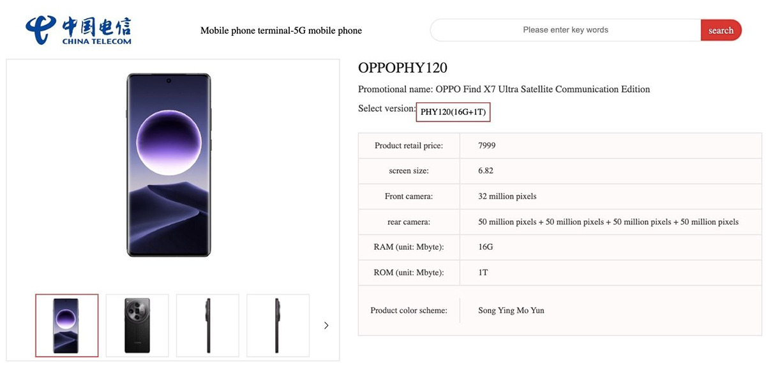Click the 'Song Ying Mo Yun' color scheme

tap(511, 310)
